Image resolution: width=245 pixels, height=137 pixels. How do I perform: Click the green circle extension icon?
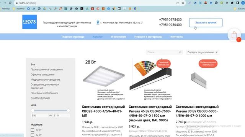pyautogui.click(x=222, y=3)
